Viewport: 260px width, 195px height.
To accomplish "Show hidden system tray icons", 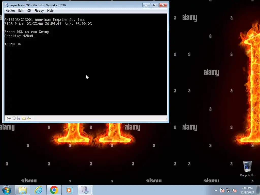I will [x=216, y=190].
